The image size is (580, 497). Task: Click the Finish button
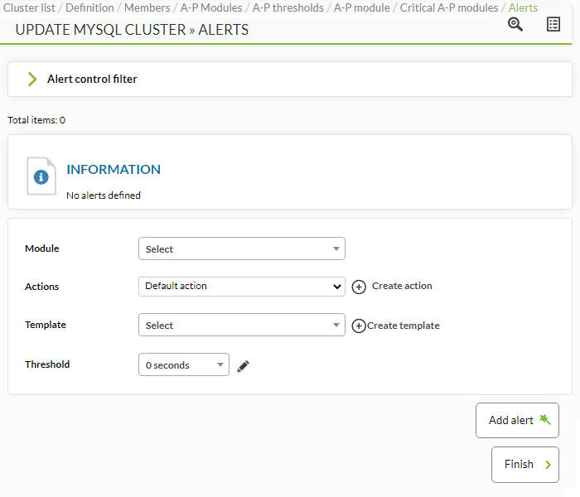[524, 465]
